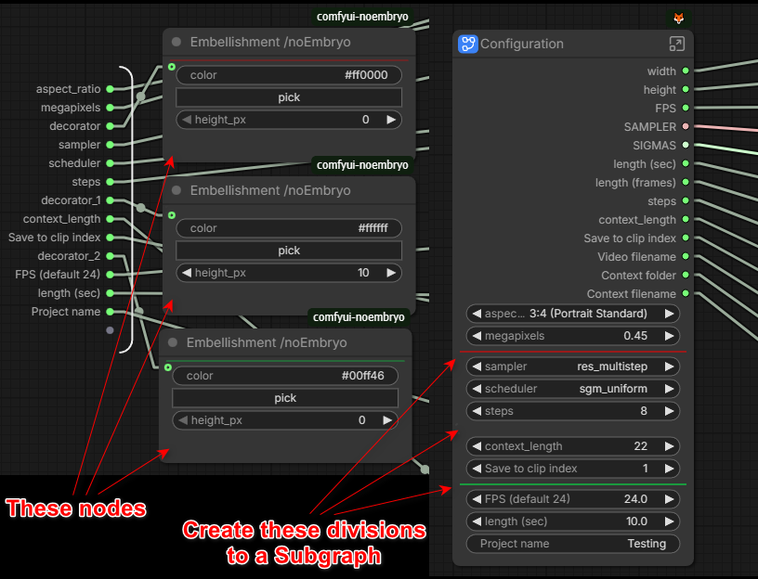Image resolution: width=758 pixels, height=579 pixels.
Task: Click the length (frames) output socket
Action: 686,182
